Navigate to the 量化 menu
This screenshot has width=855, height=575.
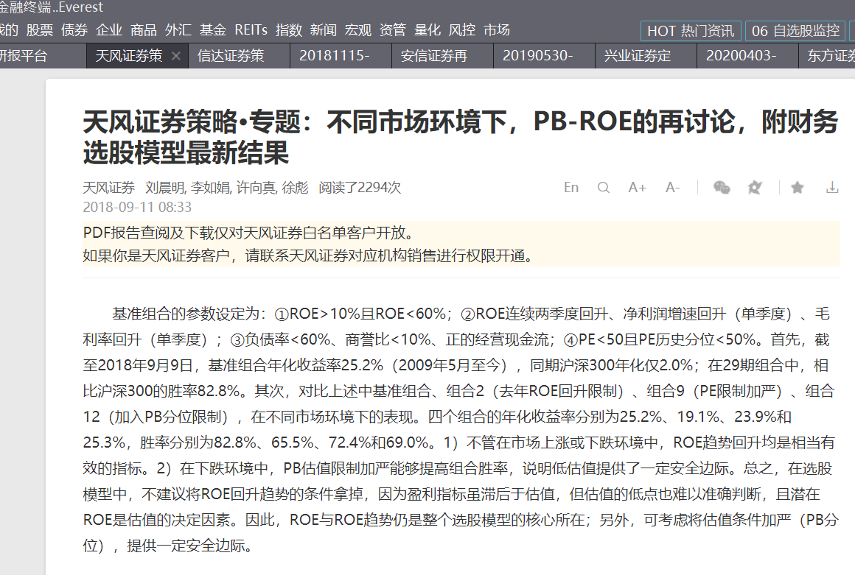427,30
